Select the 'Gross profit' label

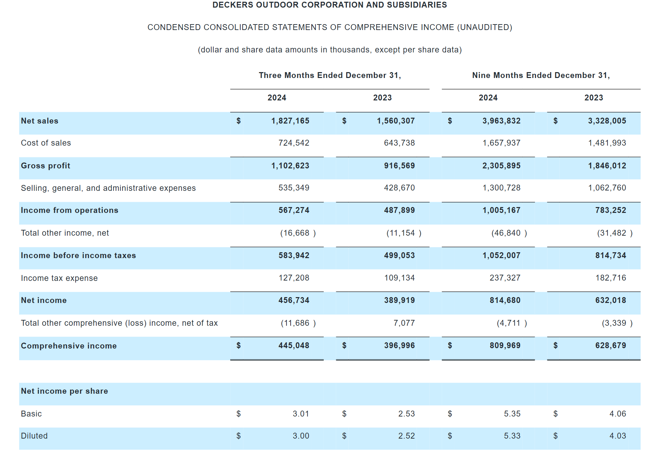(x=46, y=166)
